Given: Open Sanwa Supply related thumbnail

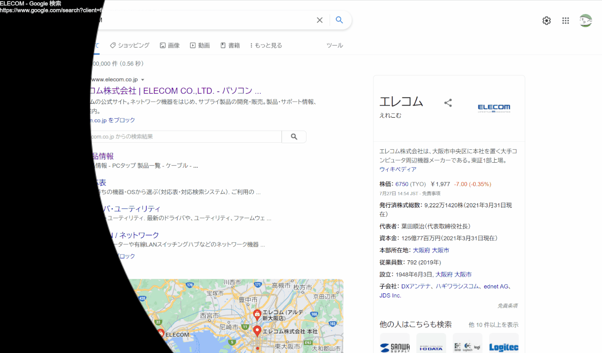Looking at the screenshot, I should click(x=395, y=343).
